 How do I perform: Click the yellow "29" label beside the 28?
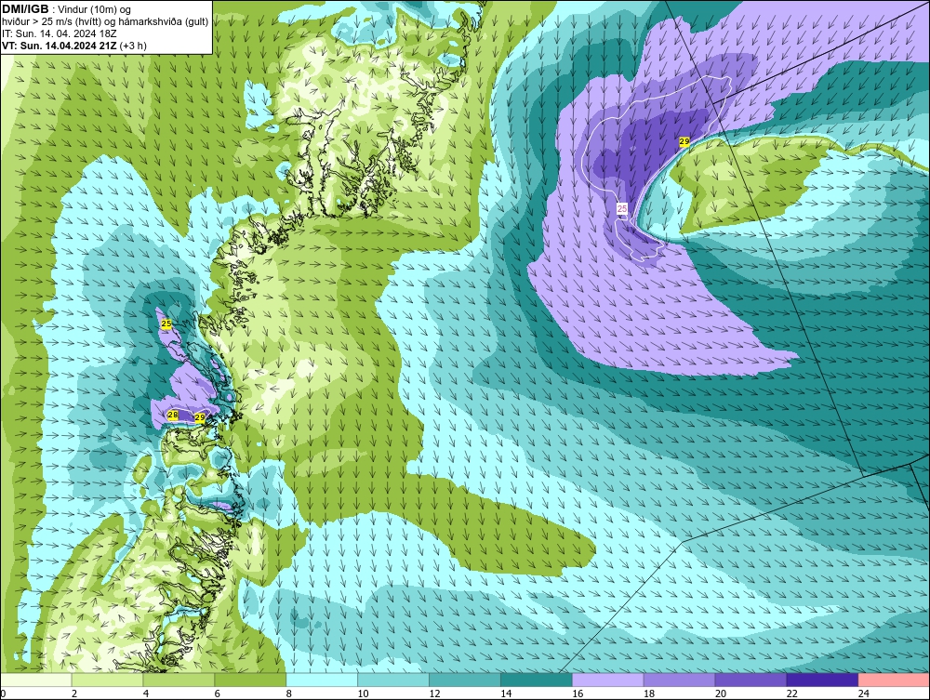coord(200,418)
